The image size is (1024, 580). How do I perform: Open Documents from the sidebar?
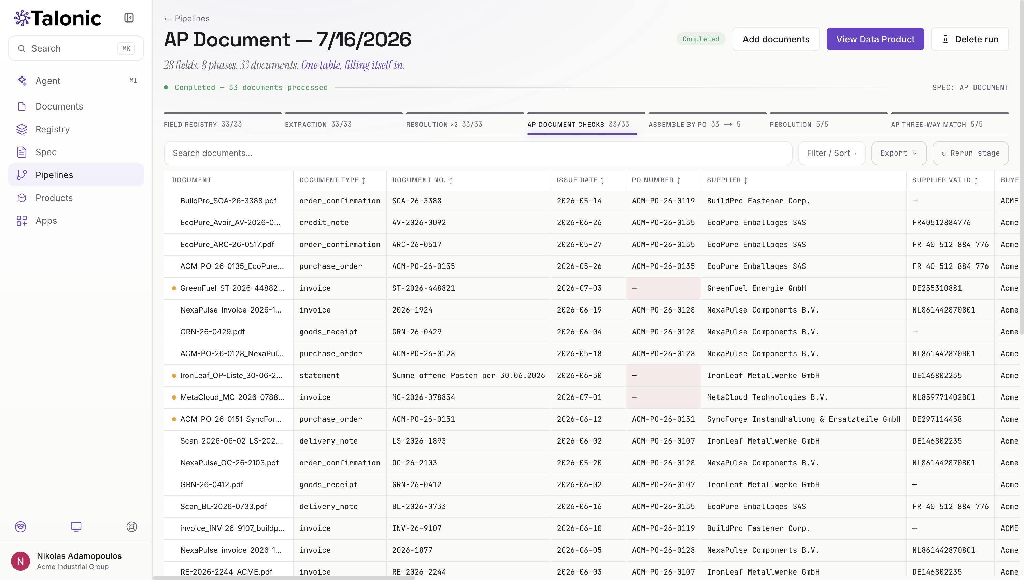(76, 106)
